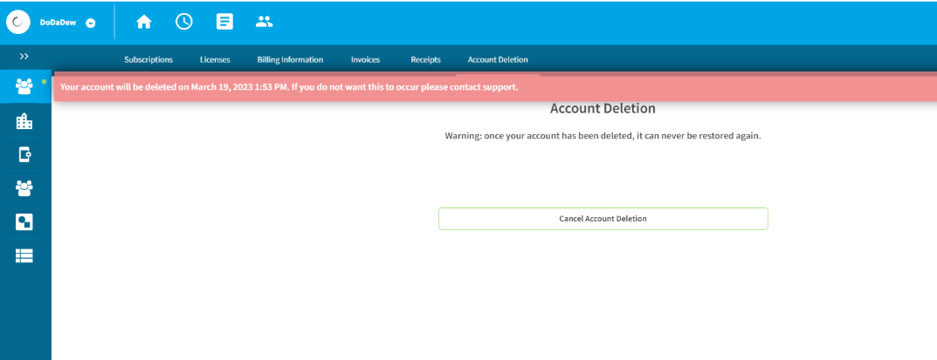Switch to the Licenses tab
Image resolution: width=937 pixels, height=360 pixels.
click(215, 59)
